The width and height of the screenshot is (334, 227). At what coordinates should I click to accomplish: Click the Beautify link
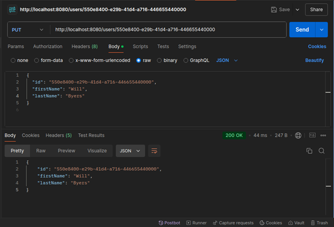tap(314, 60)
